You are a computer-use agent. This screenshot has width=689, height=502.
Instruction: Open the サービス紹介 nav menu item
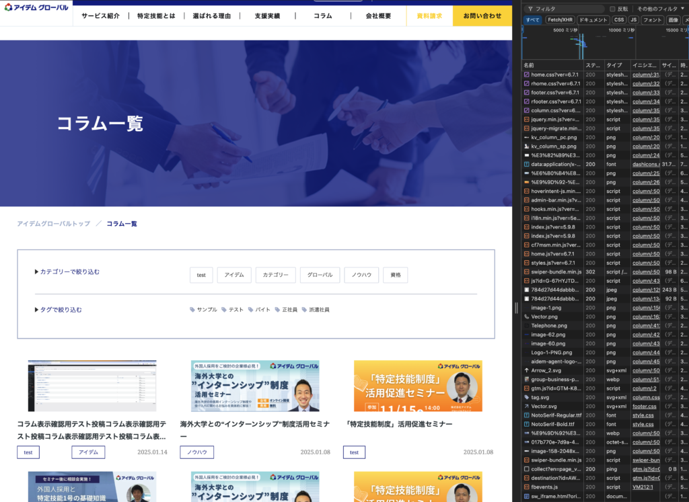100,16
